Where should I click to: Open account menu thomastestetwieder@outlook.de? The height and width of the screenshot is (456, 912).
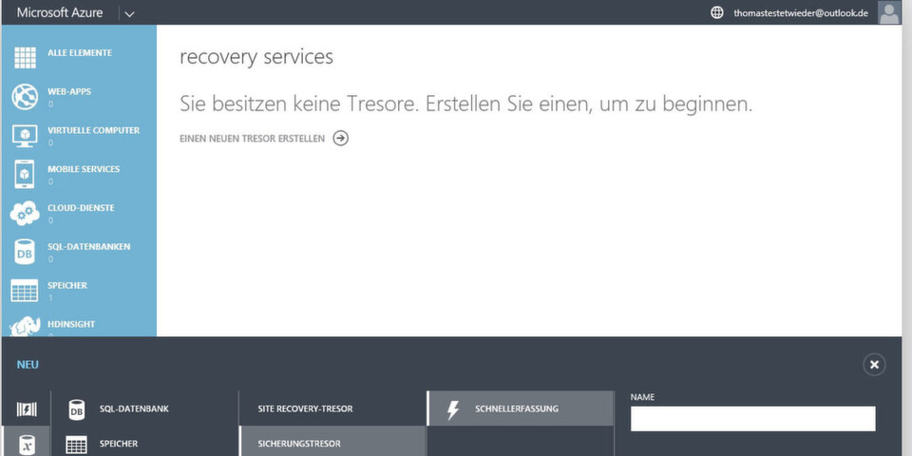click(x=801, y=12)
